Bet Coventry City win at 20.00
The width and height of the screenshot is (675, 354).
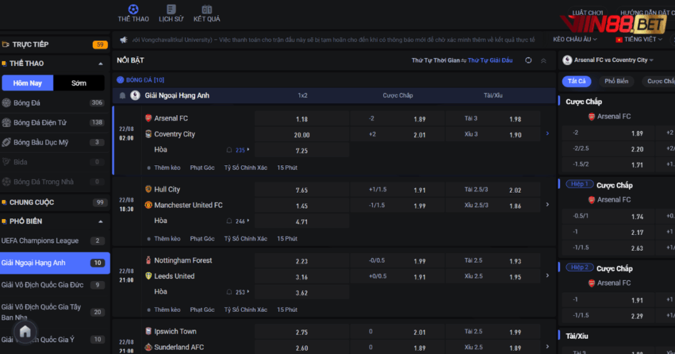coord(302,135)
